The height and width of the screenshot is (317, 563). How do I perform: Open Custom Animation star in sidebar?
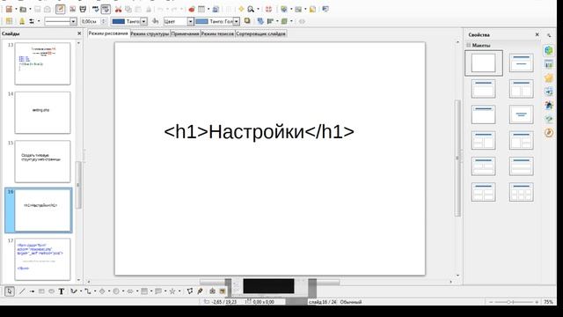pos(549,78)
